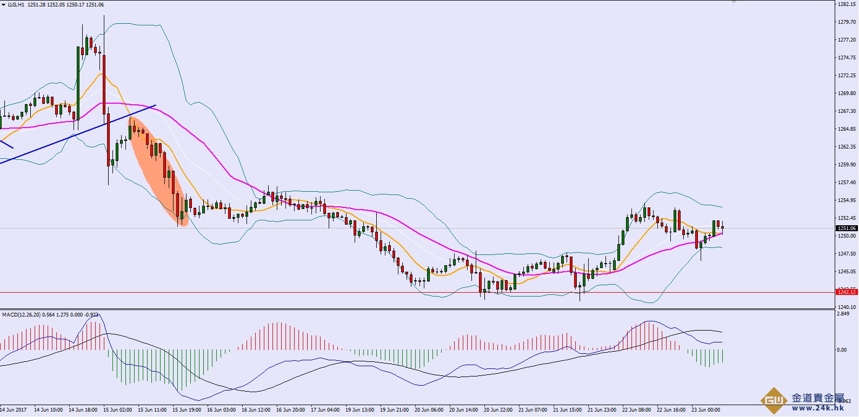Click the 1247.50 price scale label
Screen dimensions: 859x417
click(x=847, y=254)
